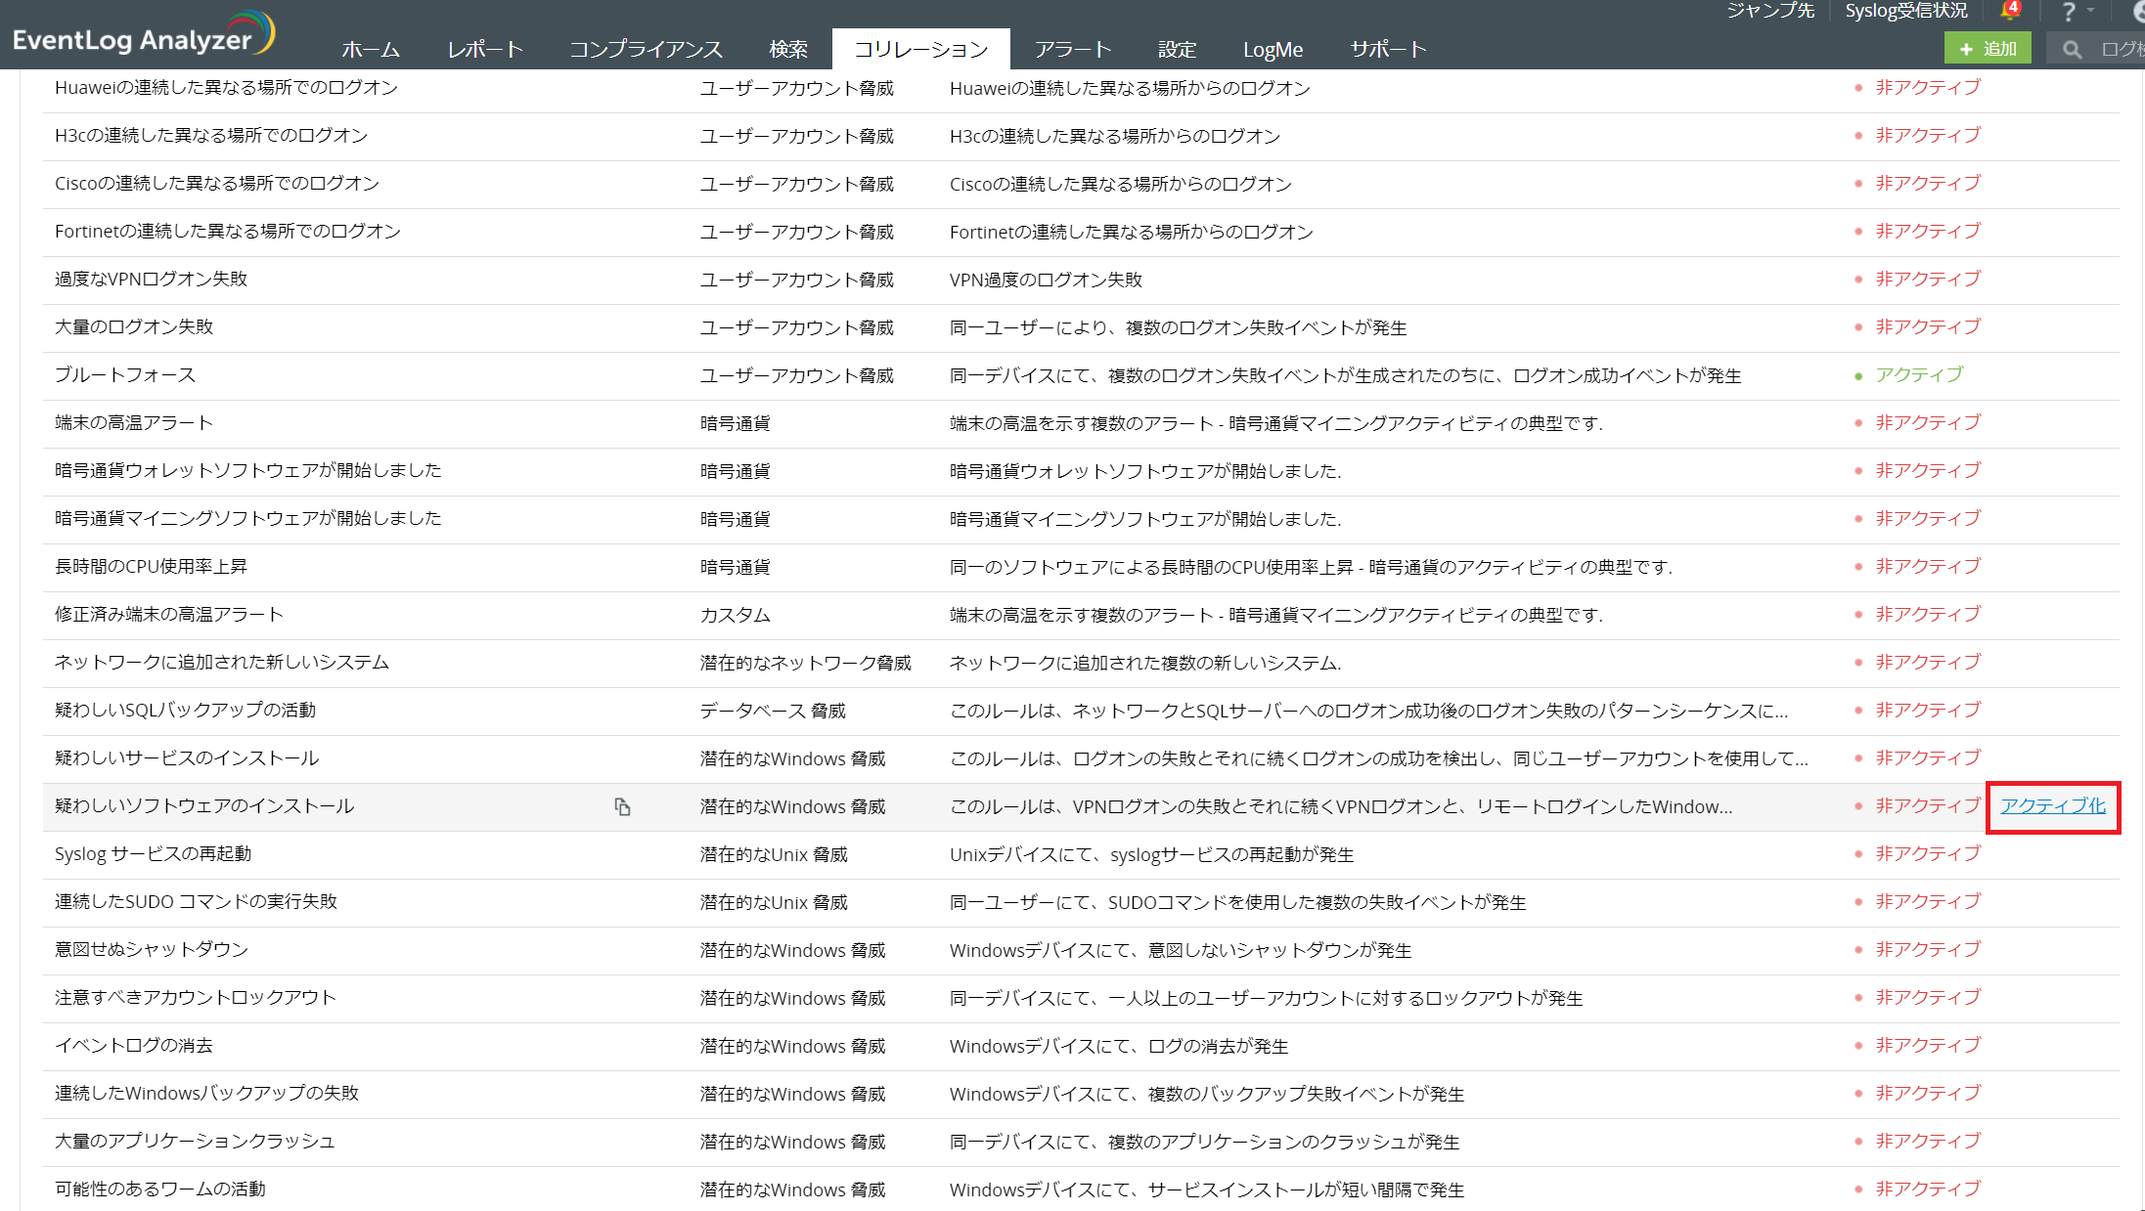Expand the help menu dropdown arrow

tap(2090, 11)
